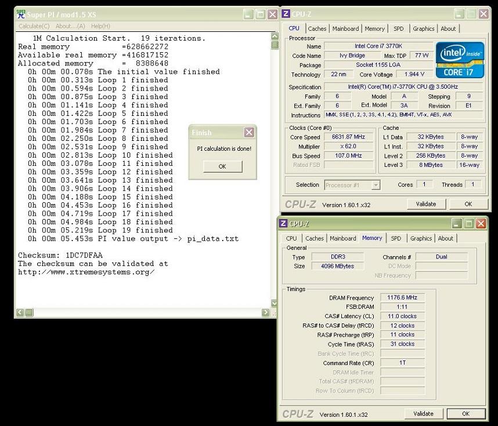Viewport: 498px width, 426px height.
Task: Click the Loop 19 finished line
Action: [x=100, y=230]
